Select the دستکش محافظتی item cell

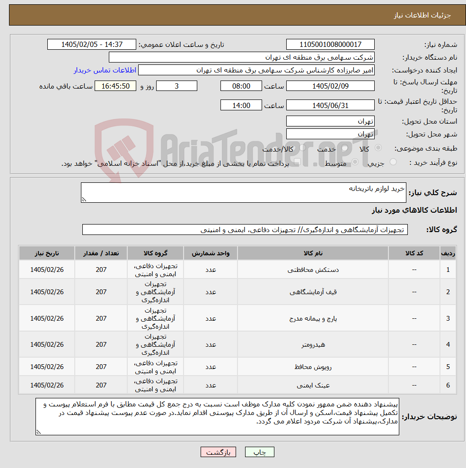click(313, 270)
